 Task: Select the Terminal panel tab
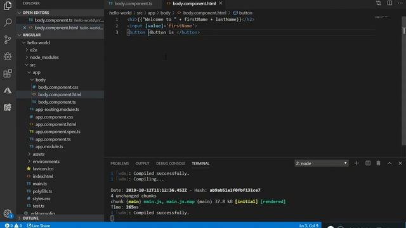[200, 163]
